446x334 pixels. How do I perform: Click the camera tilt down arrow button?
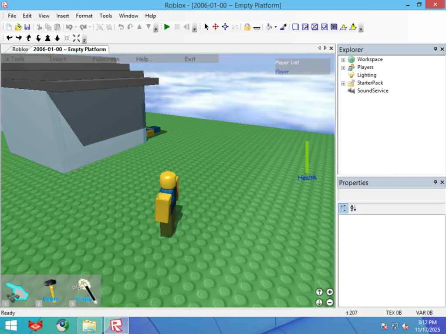click(x=319, y=303)
